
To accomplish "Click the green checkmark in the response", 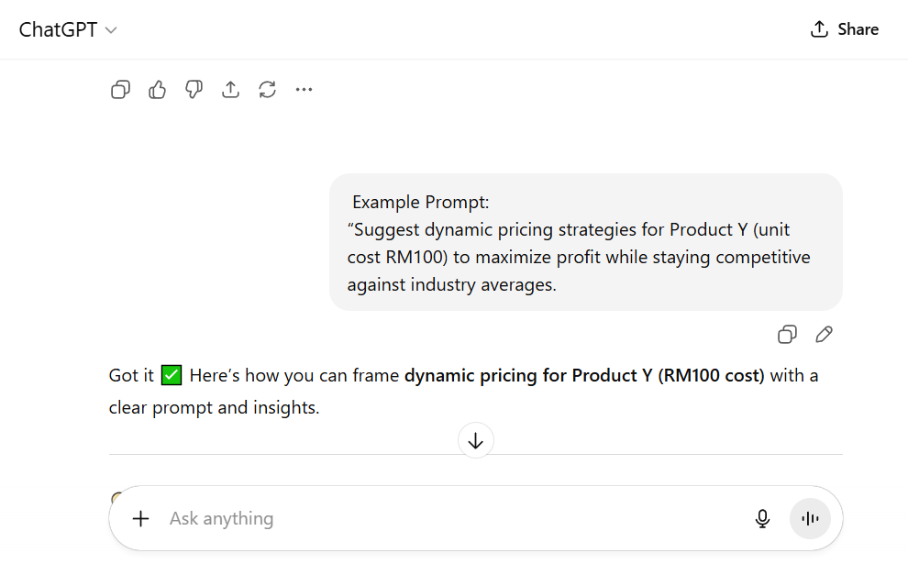I will pyautogui.click(x=170, y=374).
